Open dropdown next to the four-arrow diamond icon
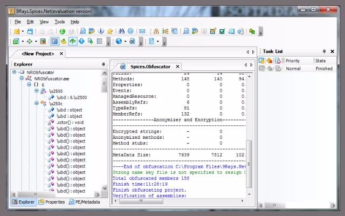 (36, 42)
